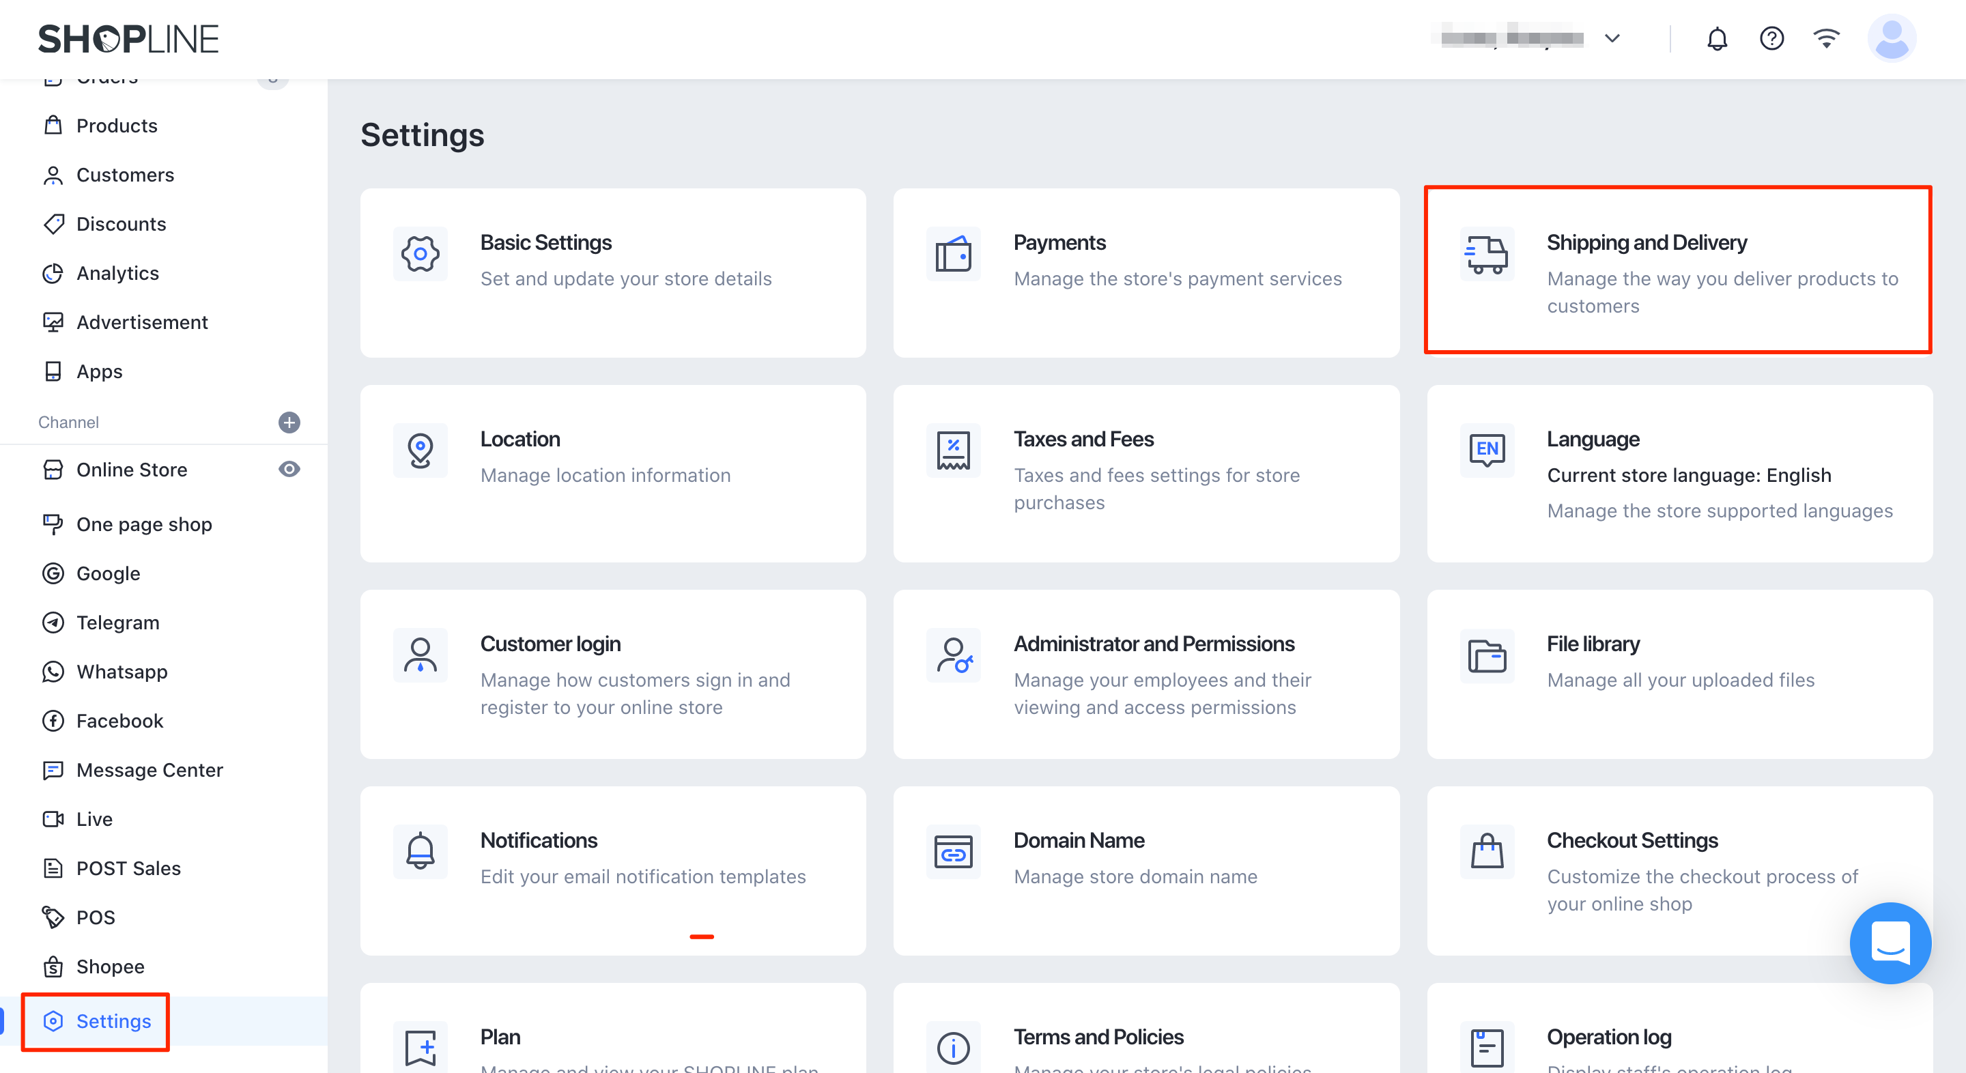Image resolution: width=1966 pixels, height=1073 pixels.
Task: Click the Taxes and Fees receipt icon
Action: [953, 450]
